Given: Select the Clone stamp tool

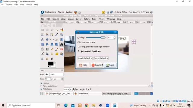Looking at the screenshot, I should tap(52, 54).
